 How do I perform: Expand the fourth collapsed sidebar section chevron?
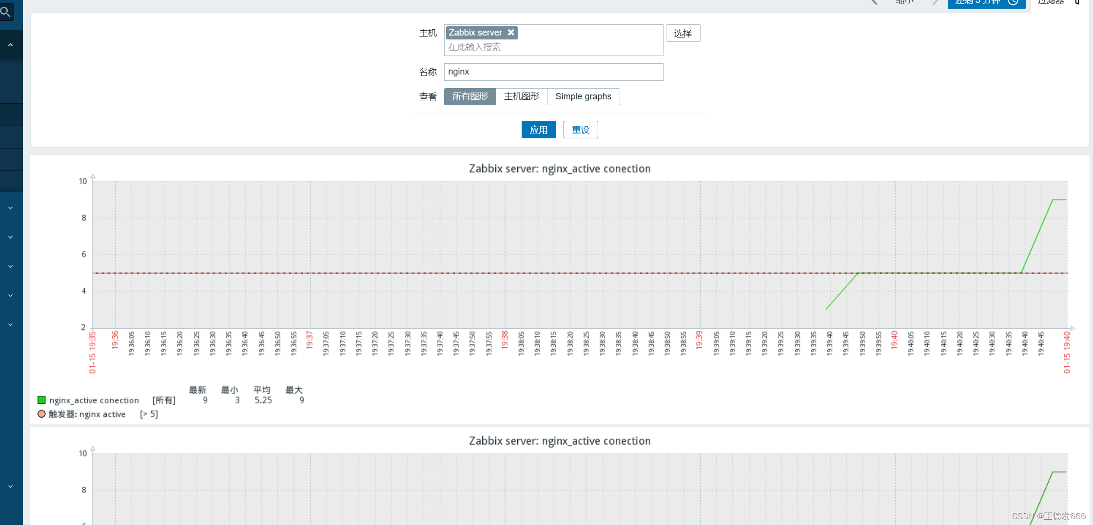tap(10, 296)
